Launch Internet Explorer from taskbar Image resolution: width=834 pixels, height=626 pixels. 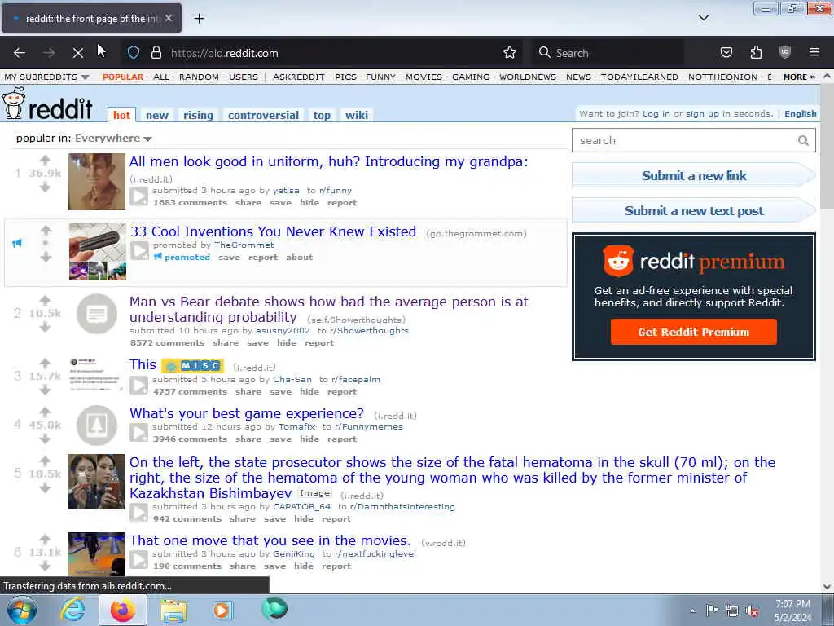tap(72, 610)
